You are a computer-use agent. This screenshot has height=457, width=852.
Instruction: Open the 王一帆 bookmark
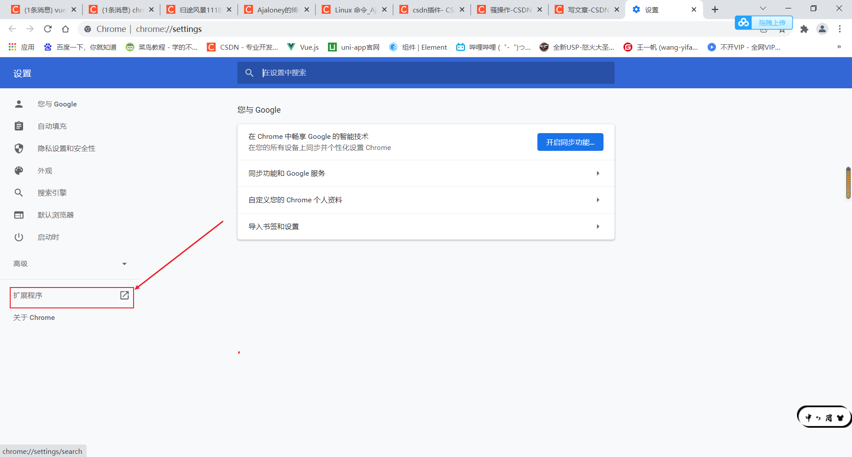(x=661, y=47)
